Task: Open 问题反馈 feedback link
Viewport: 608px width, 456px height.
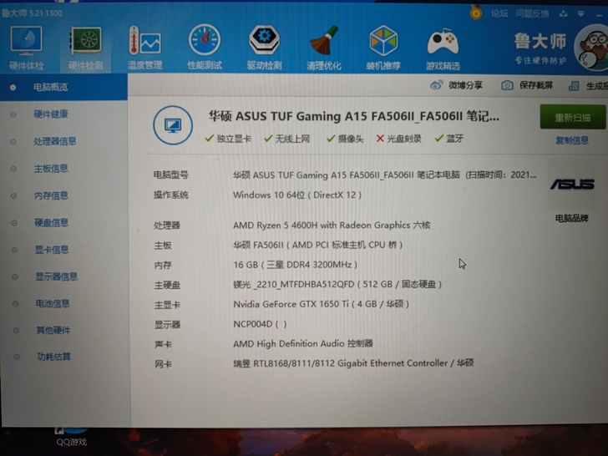Action: coord(532,13)
